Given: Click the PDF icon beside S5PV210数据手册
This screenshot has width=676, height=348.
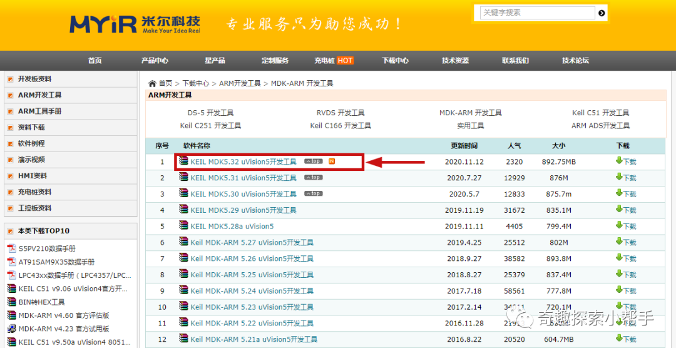Looking at the screenshot, I should pos(12,249).
